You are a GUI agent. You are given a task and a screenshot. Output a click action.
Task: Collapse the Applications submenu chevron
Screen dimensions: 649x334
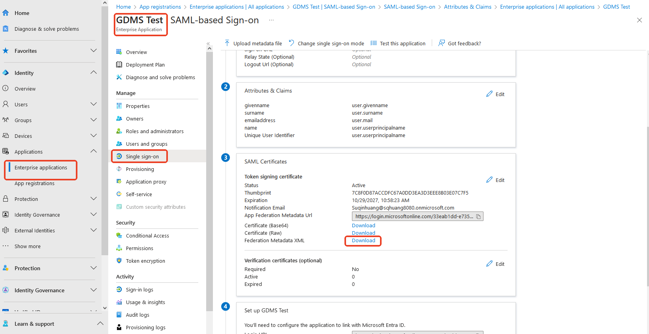coord(94,151)
